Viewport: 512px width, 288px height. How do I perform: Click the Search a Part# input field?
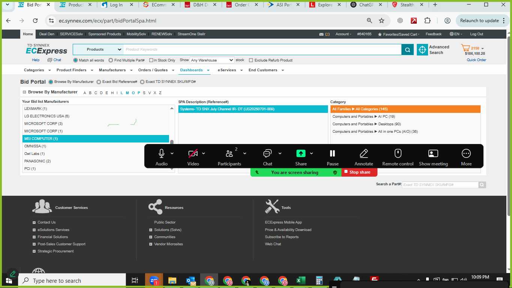coord(440,185)
